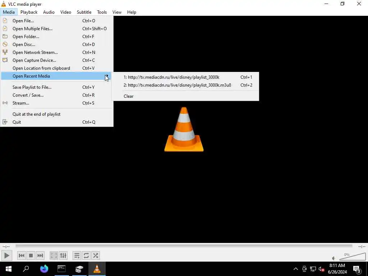The image size is (368, 276).
Task: Open network status tray icon
Action: coord(313,269)
